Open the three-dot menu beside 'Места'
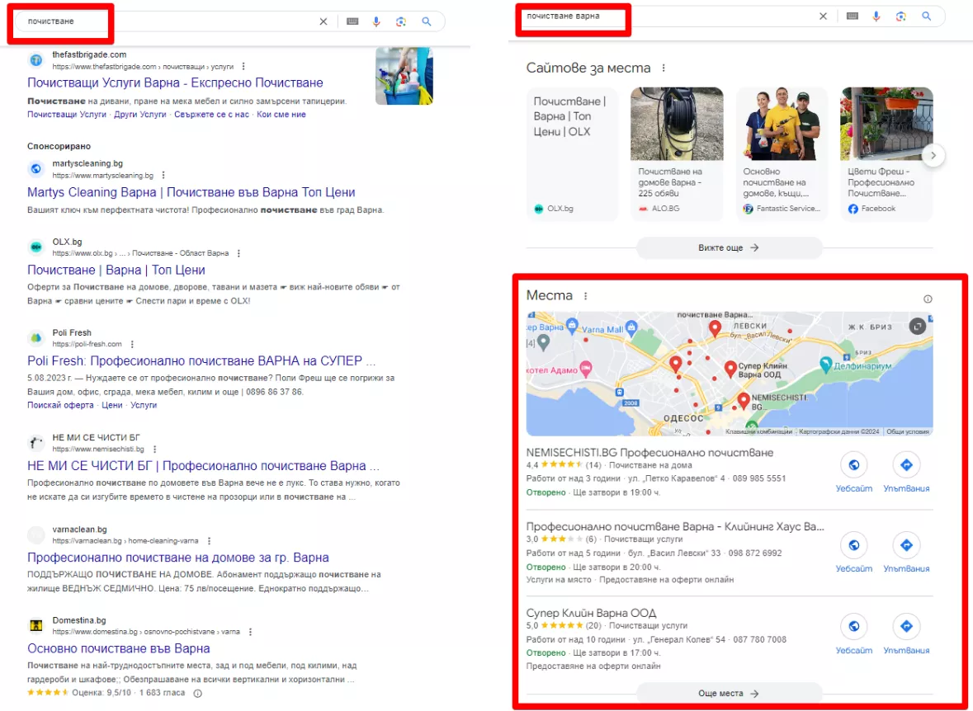 (x=585, y=296)
